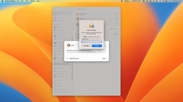Select Game Controllers in the settings sidebar

(60, 89)
